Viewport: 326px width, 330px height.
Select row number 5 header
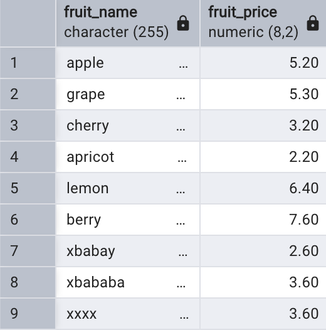tap(28, 188)
